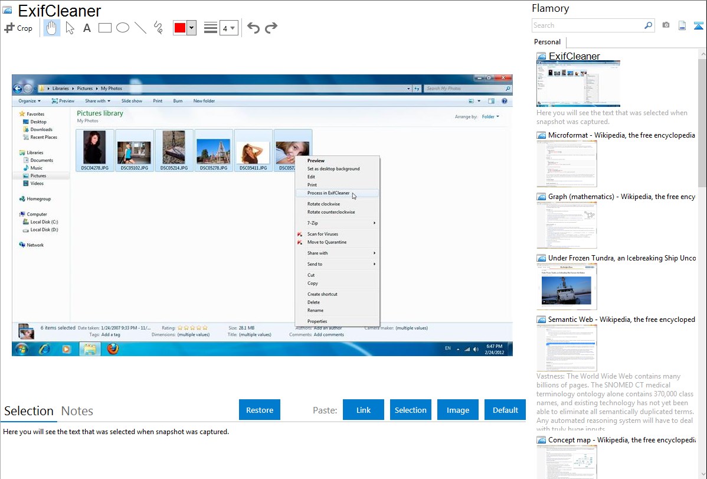Open the ExifCleaner snapshot thumbnail in sidebar
The image size is (707, 479).
click(x=578, y=83)
